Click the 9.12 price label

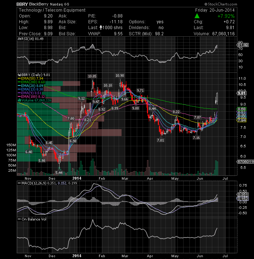click(81, 99)
